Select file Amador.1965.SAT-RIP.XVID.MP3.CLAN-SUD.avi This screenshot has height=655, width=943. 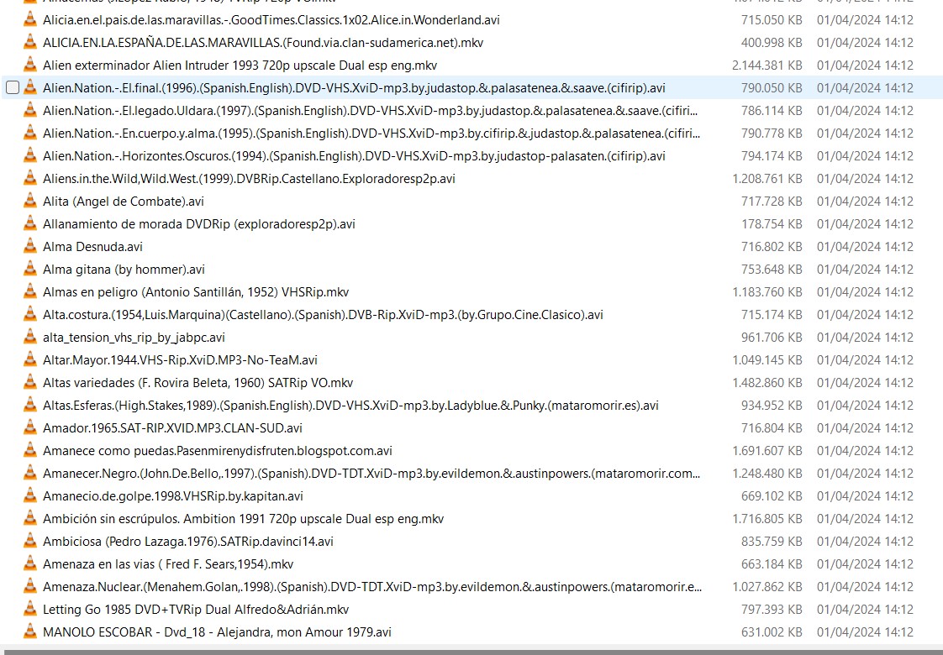point(172,428)
